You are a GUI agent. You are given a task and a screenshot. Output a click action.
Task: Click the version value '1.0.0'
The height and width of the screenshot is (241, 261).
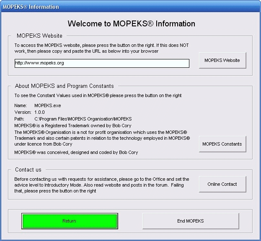39,112
